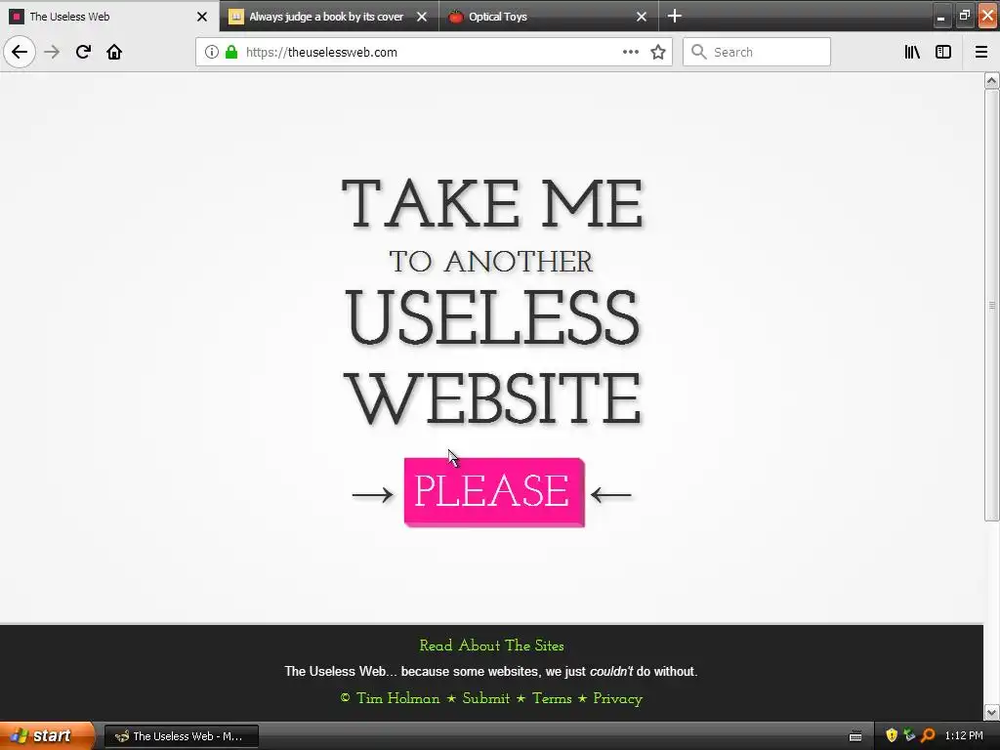Screen dimensions: 1000x750
Task: Open the Terms footer link
Action: pos(552,698)
